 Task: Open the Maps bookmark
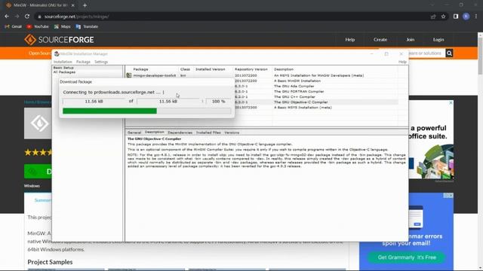click(62, 27)
